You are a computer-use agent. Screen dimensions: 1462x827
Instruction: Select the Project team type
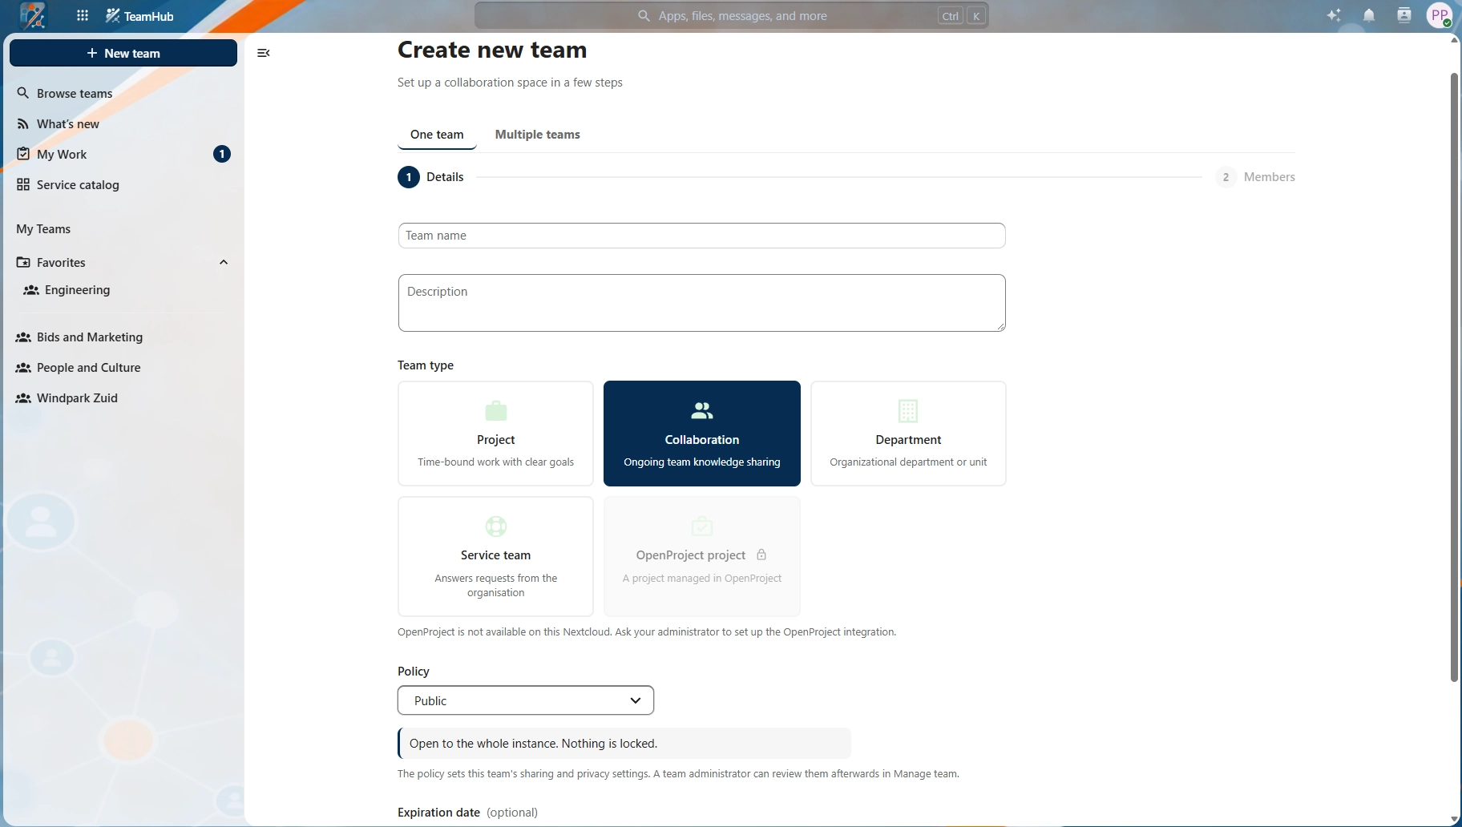[495, 434]
